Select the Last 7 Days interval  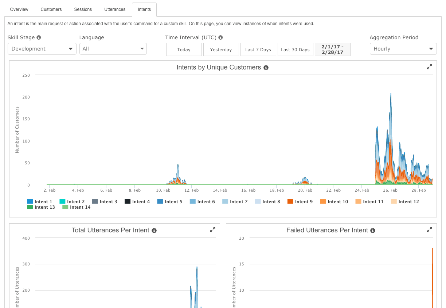258,50
